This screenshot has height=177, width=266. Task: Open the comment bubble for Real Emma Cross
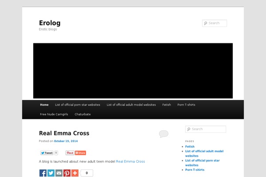(x=164, y=134)
